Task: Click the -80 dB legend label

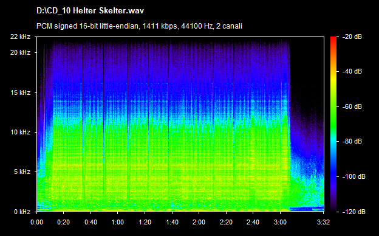Action: 352,141
